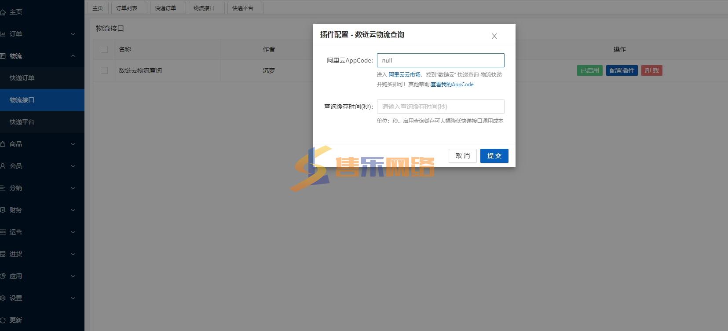Image resolution: width=728 pixels, height=331 pixels.
Task: Open 快递平台 in the sidebar submenu
Action: 22,122
